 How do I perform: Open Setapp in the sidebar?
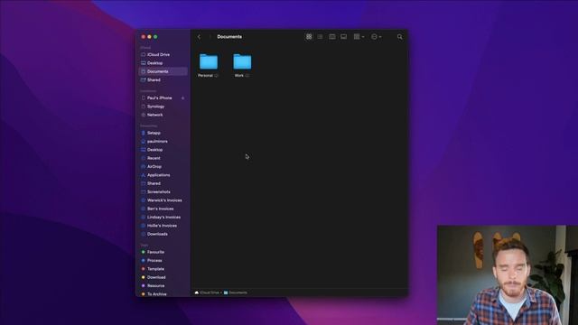pos(163,133)
